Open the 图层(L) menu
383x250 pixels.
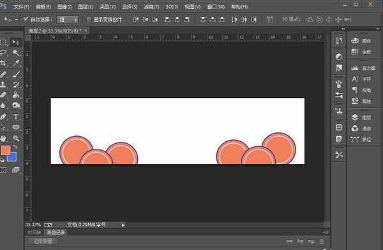pos(86,7)
